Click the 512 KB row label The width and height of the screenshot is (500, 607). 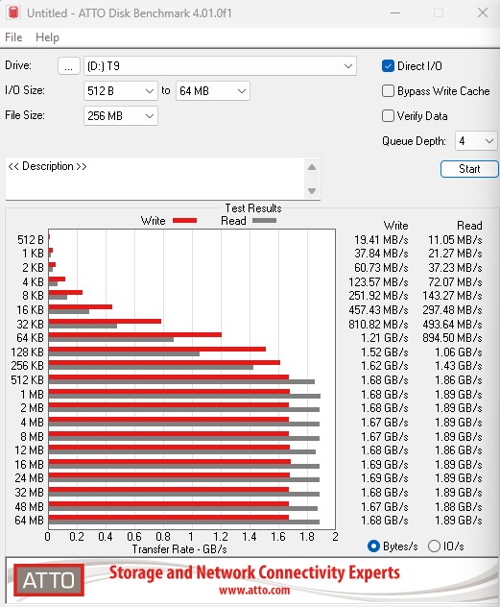pyautogui.click(x=28, y=380)
